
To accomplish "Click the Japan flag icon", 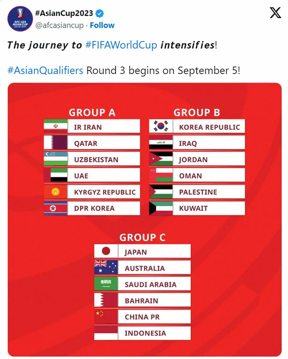I will click(106, 251).
